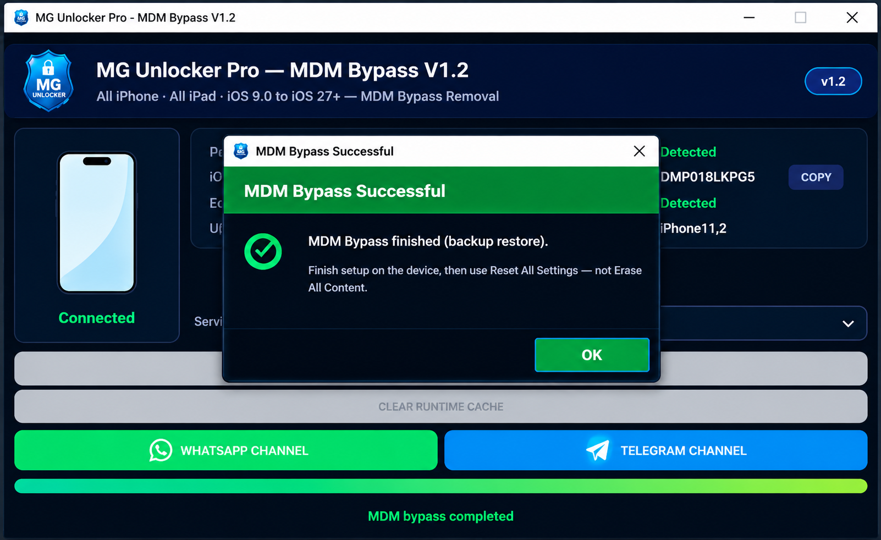This screenshot has width=881, height=540.
Task: Click the green Connected status label
Action: click(97, 318)
